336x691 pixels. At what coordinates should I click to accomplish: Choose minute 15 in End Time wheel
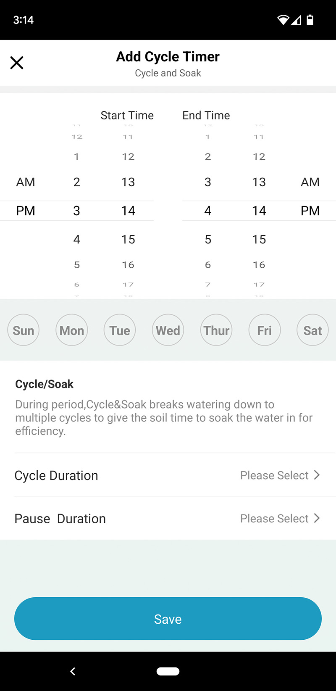(x=259, y=240)
